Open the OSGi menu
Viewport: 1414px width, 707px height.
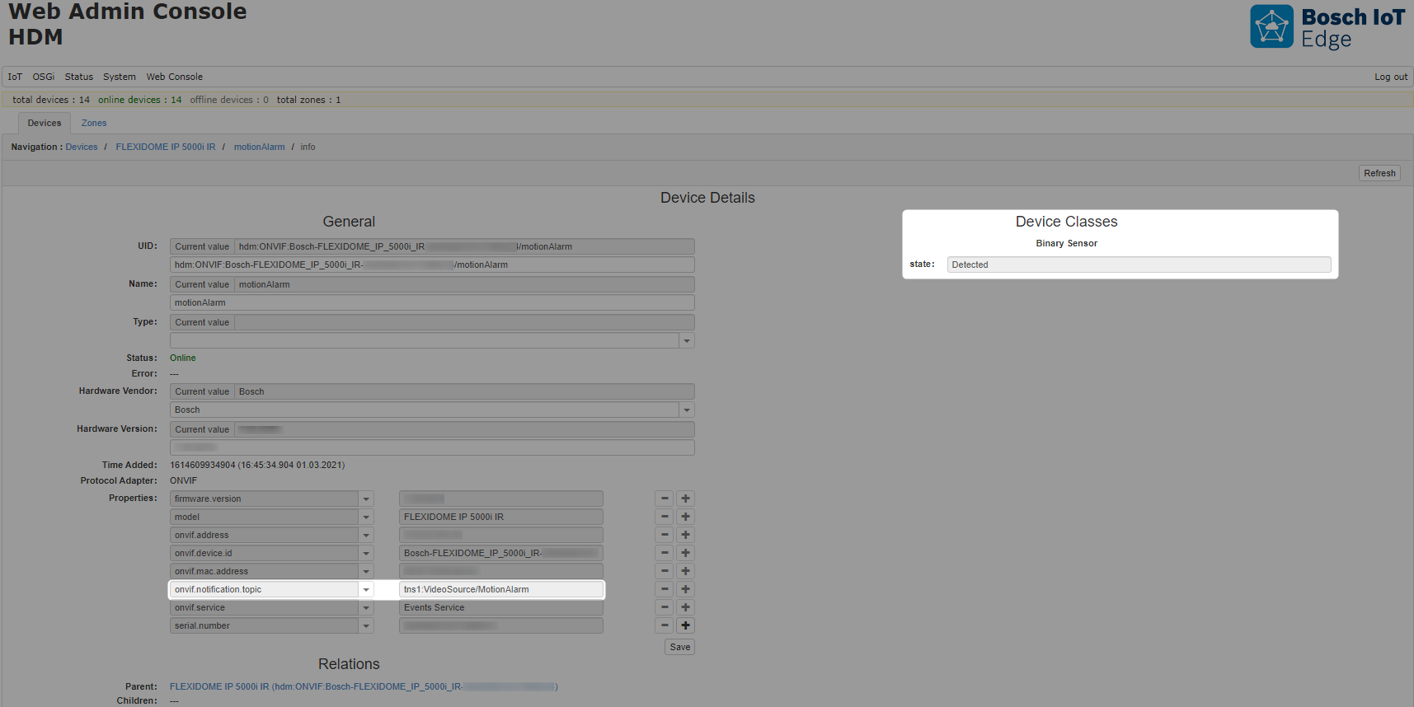point(44,77)
